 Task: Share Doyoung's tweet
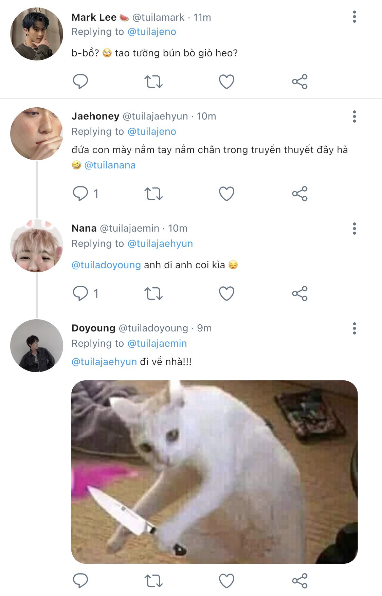pyautogui.click(x=300, y=581)
